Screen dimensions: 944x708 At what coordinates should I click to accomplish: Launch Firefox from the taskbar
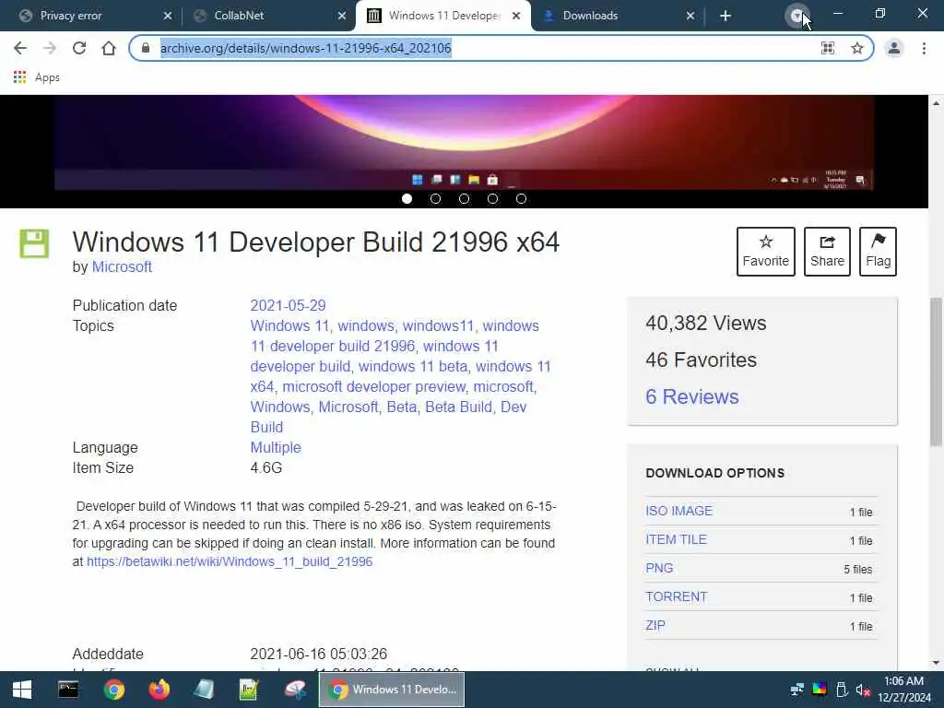pos(159,690)
